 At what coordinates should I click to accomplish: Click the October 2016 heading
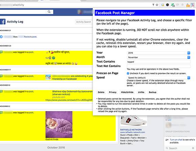(56, 148)
